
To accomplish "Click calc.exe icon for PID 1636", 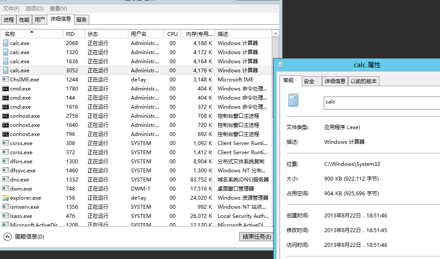I will pos(5,61).
